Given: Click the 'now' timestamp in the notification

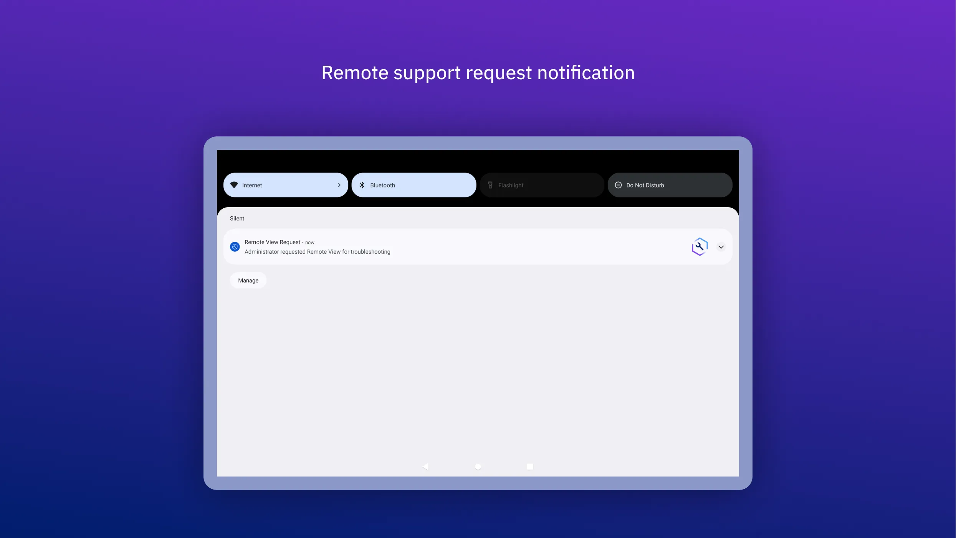Looking at the screenshot, I should click(x=309, y=242).
